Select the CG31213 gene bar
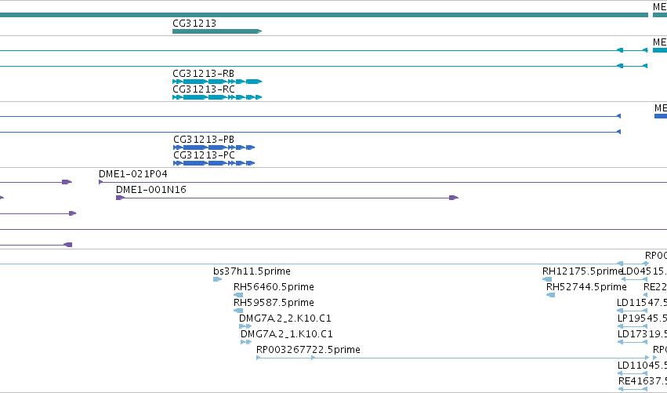This screenshot has height=393, width=667. [217, 31]
